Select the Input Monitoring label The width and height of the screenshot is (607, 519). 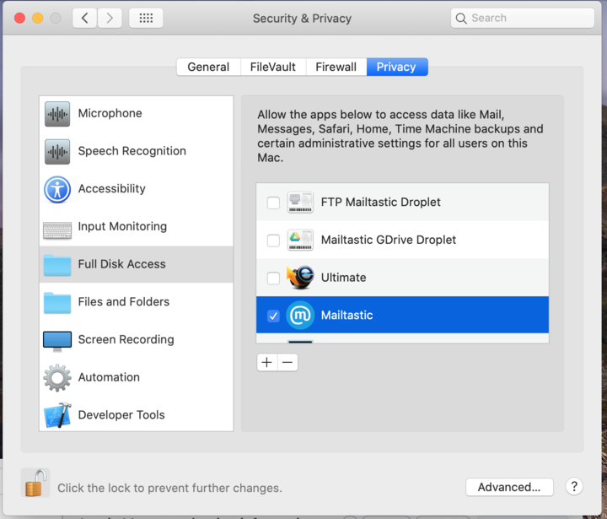coord(122,226)
